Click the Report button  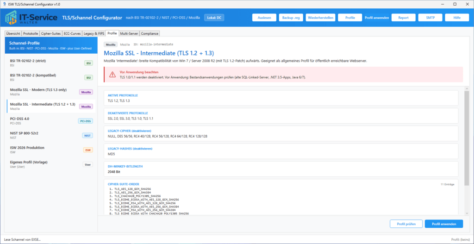pyautogui.click(x=403, y=18)
